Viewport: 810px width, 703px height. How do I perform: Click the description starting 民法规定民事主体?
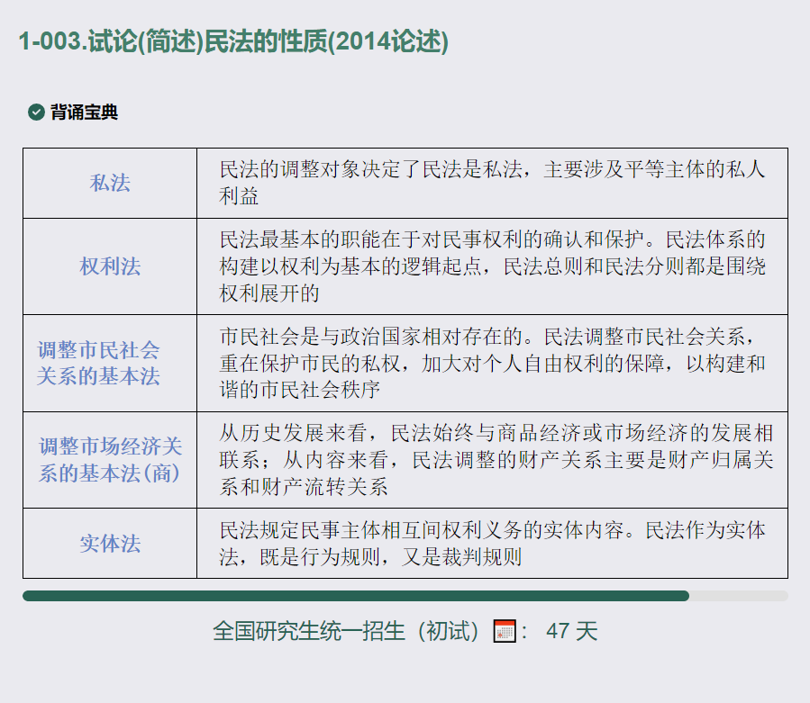[492, 543]
